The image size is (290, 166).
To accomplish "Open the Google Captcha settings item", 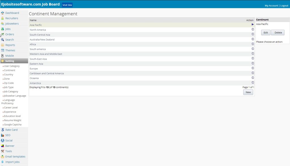I will 13,125.
